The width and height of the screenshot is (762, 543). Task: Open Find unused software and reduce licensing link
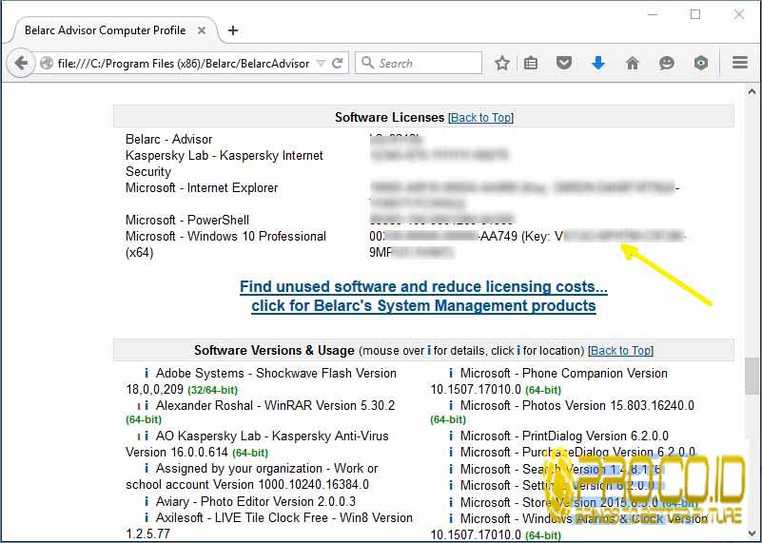point(423,286)
